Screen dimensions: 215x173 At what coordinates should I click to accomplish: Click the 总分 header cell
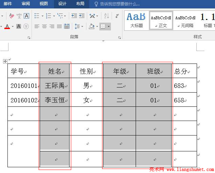(x=184, y=71)
